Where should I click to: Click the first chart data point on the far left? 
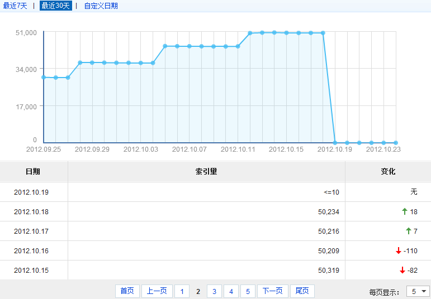click(x=44, y=77)
